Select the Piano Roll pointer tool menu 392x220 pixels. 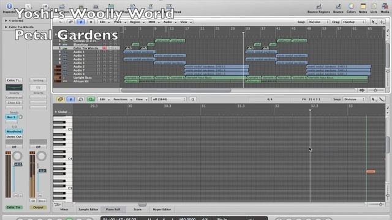pyautogui.click(x=374, y=99)
